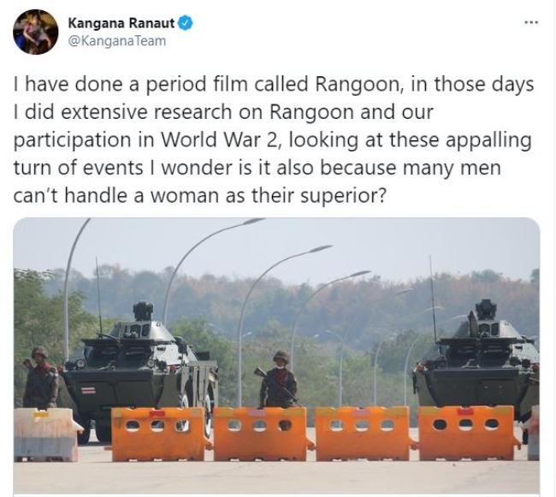Screen dimensions: 556x497
Task: Click the hazy sky in the photo
Action: click(390, 245)
